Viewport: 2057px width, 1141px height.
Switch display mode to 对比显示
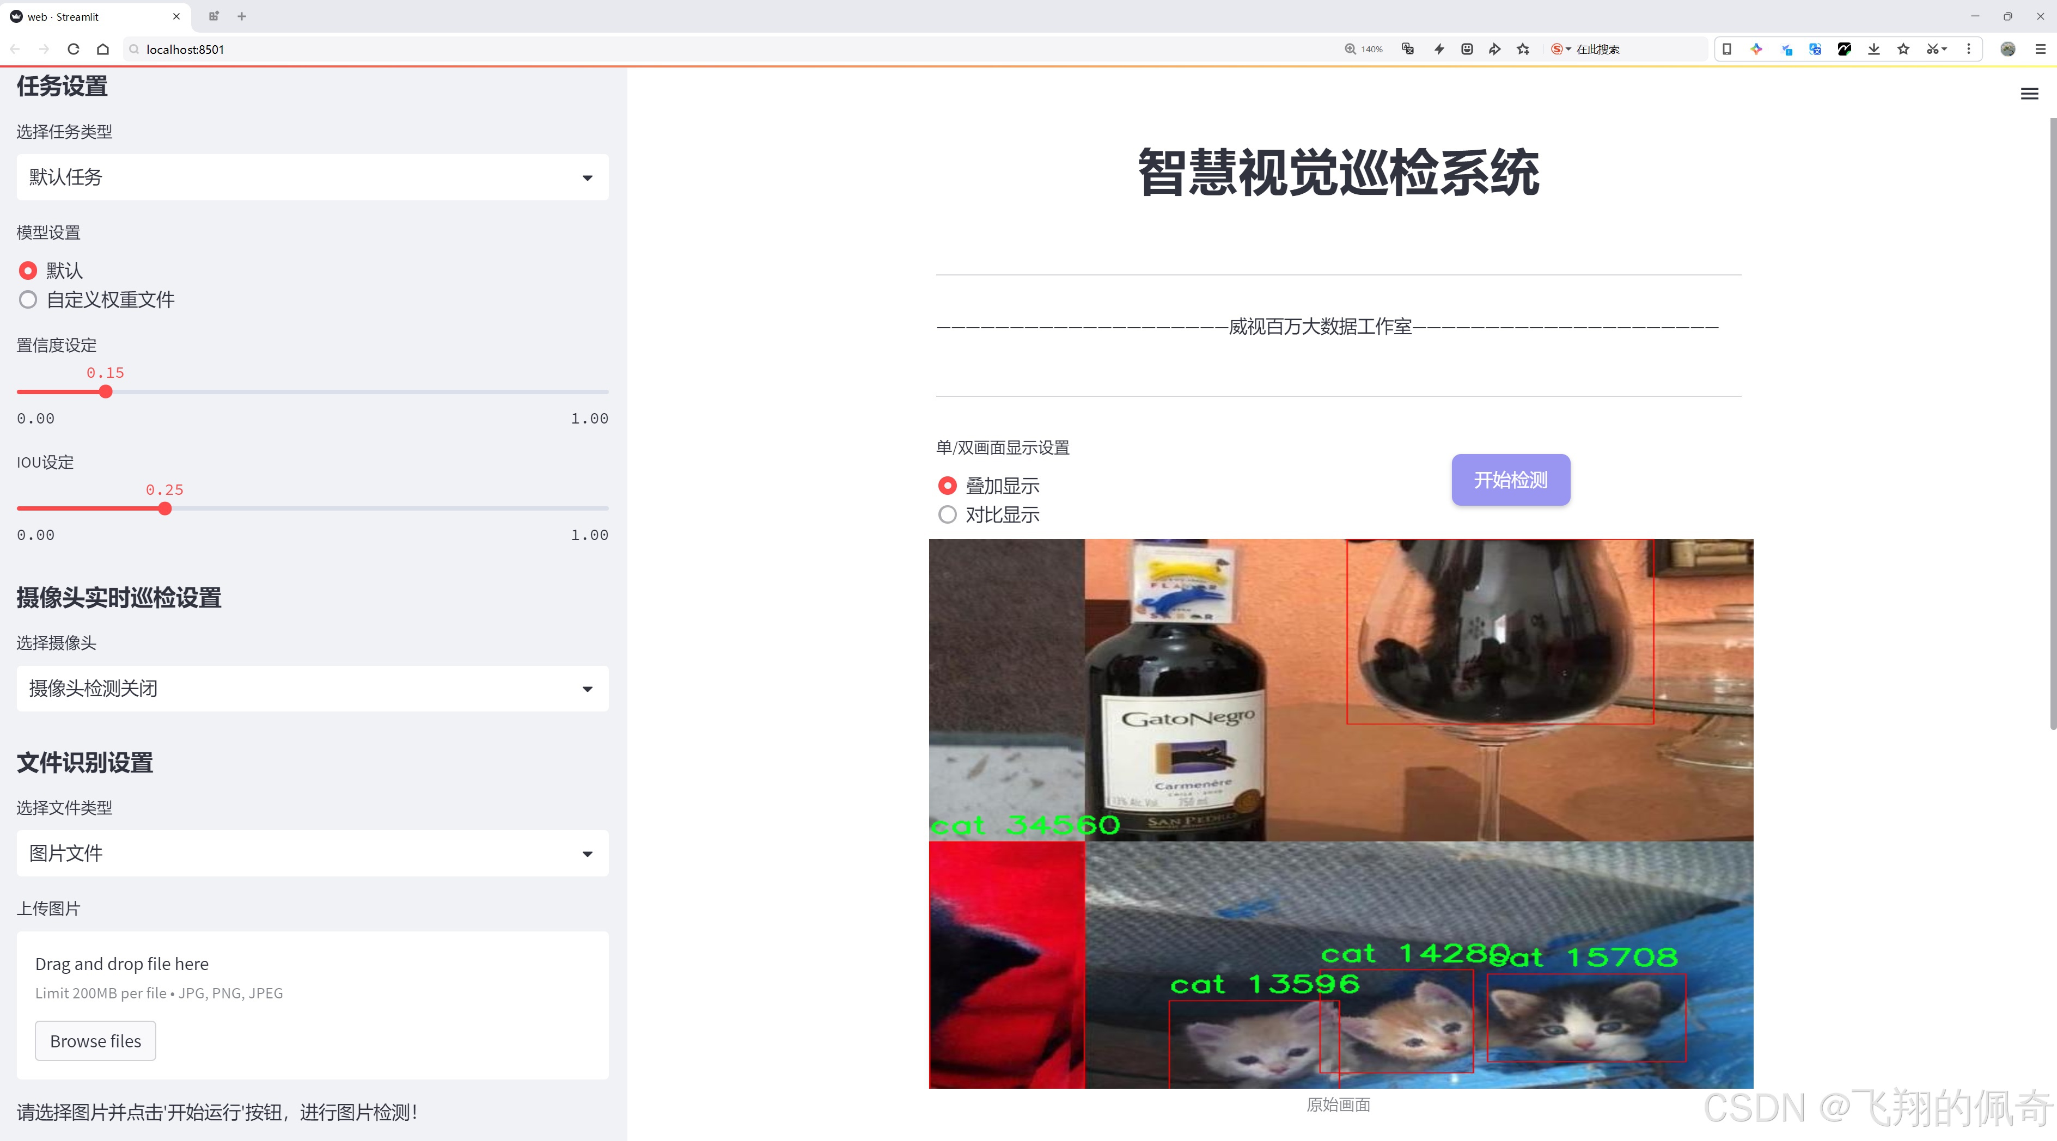tap(947, 514)
